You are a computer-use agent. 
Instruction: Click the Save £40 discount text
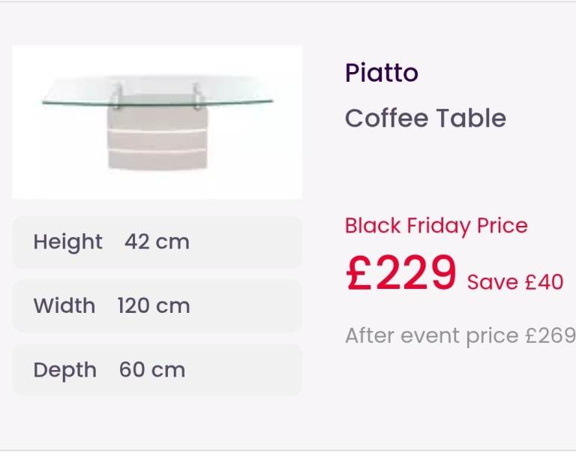[x=514, y=282]
